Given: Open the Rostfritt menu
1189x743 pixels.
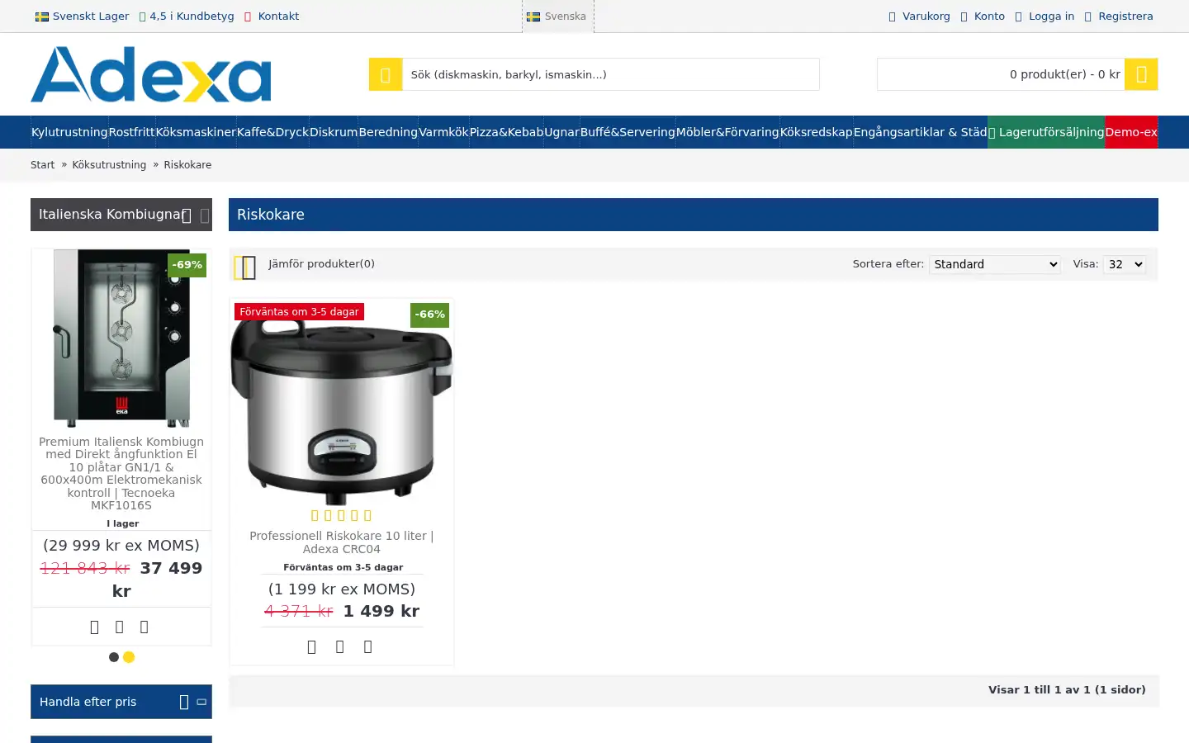Looking at the screenshot, I should click(x=131, y=132).
